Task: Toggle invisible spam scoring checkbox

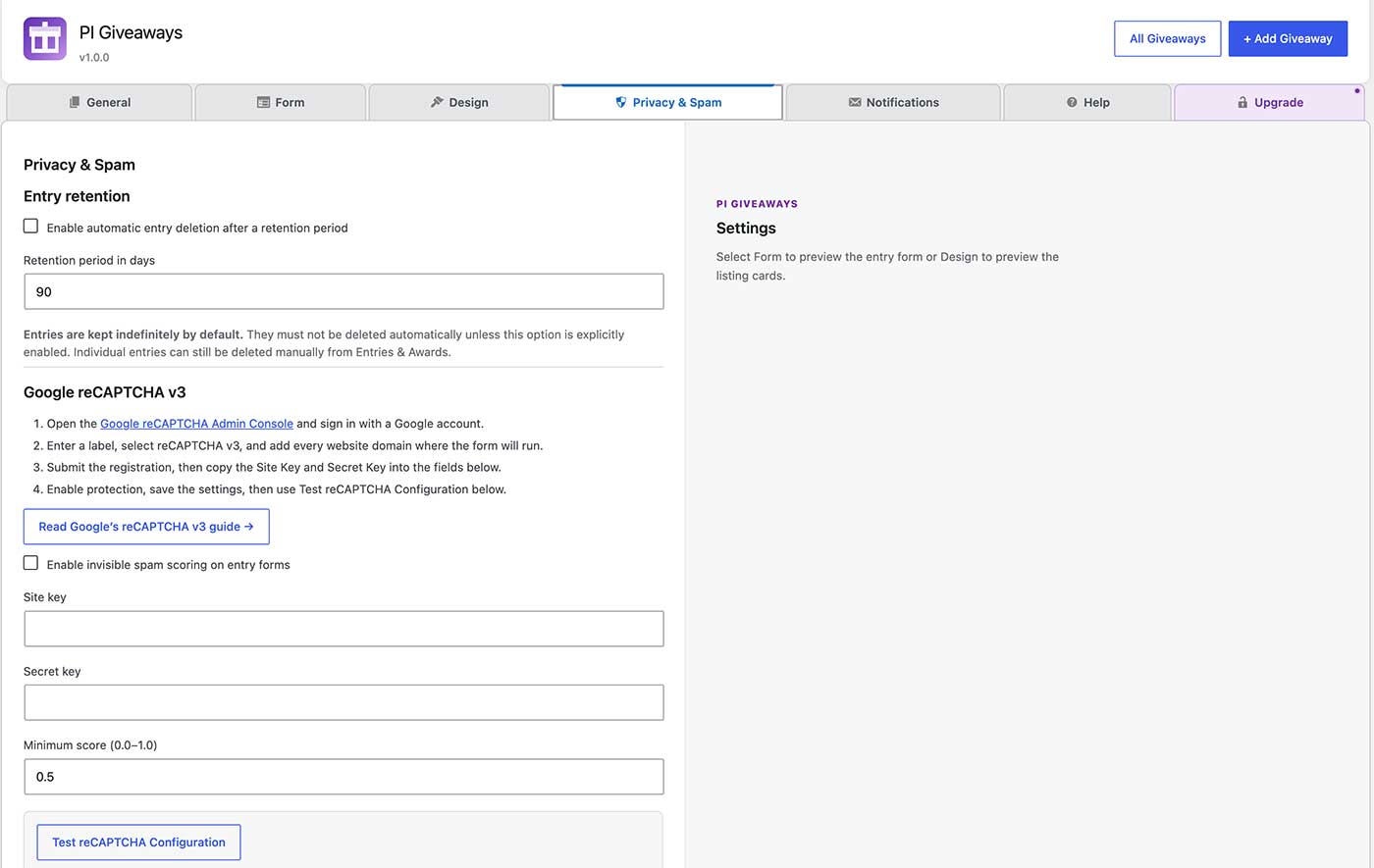Action: pyautogui.click(x=31, y=563)
